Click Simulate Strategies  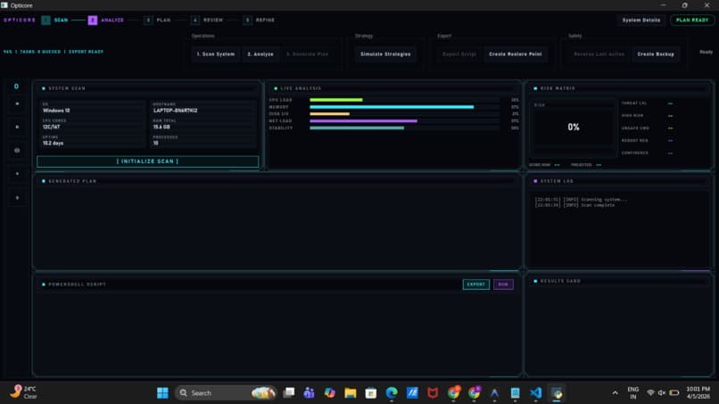pyautogui.click(x=385, y=54)
